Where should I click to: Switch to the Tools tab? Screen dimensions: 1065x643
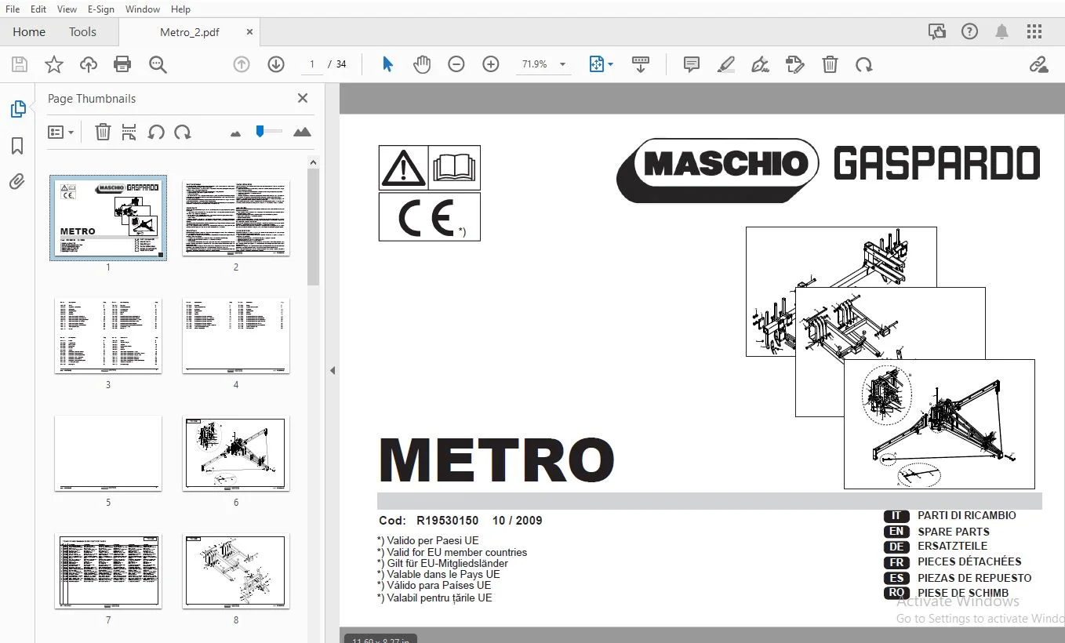(82, 32)
